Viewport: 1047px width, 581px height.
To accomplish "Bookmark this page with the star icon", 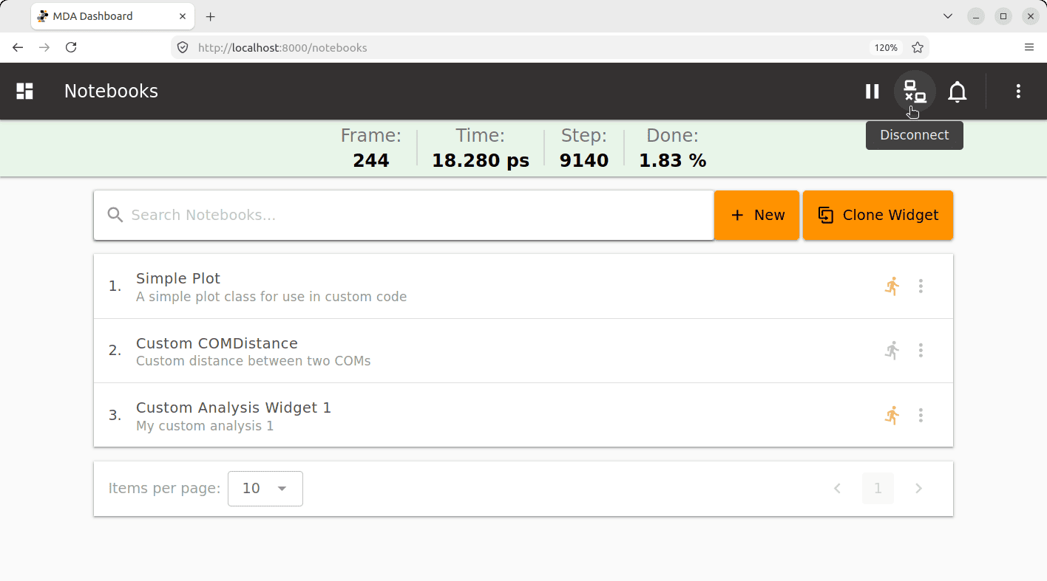I will 918,47.
